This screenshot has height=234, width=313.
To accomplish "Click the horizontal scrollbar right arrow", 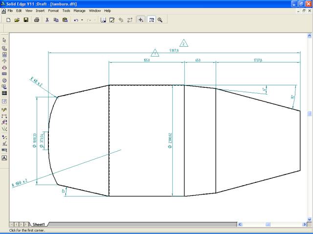I will [x=304, y=224].
